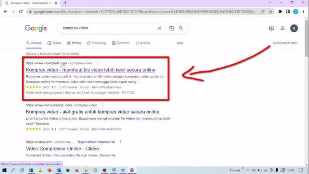Open Chrome extensions puzzle icon
Image resolution: width=309 pixels, height=174 pixels.
[x=280, y=12]
